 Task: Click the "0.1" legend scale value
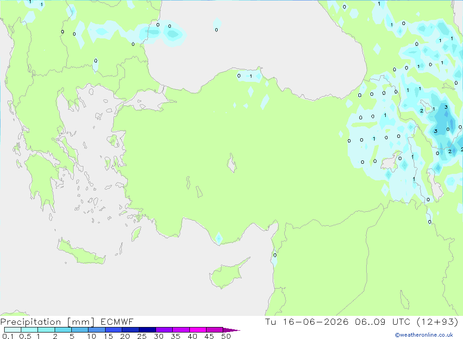coord(8,336)
